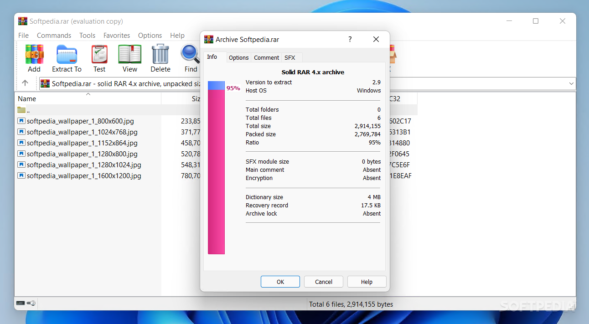Open the Favorites menu

coord(117,35)
